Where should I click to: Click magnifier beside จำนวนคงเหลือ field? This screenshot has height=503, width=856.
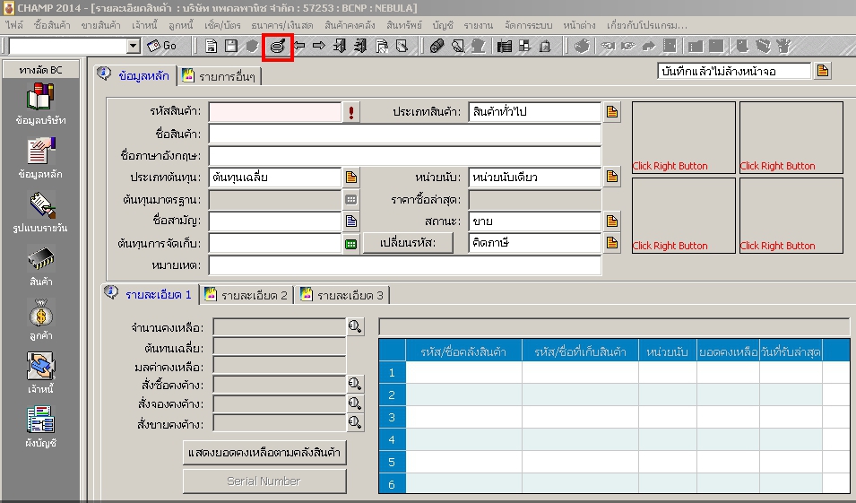click(355, 326)
